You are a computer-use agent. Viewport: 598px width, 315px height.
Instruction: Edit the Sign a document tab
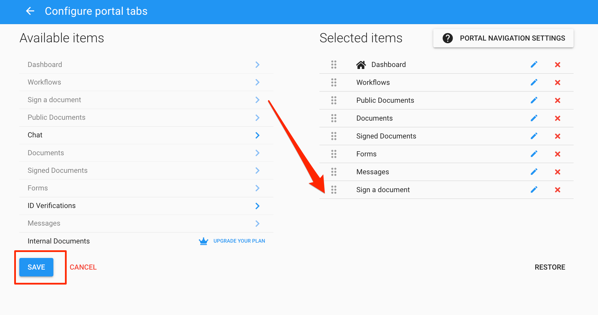pyautogui.click(x=534, y=190)
